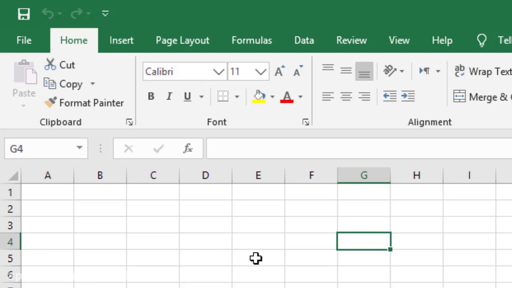Expand the font size dropdown arrow
The width and height of the screenshot is (512, 288).
point(261,72)
